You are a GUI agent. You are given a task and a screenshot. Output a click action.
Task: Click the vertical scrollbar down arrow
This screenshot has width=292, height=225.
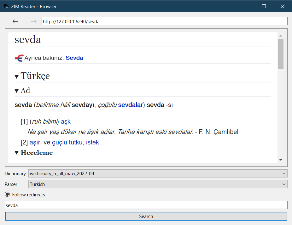[x=281, y=160]
